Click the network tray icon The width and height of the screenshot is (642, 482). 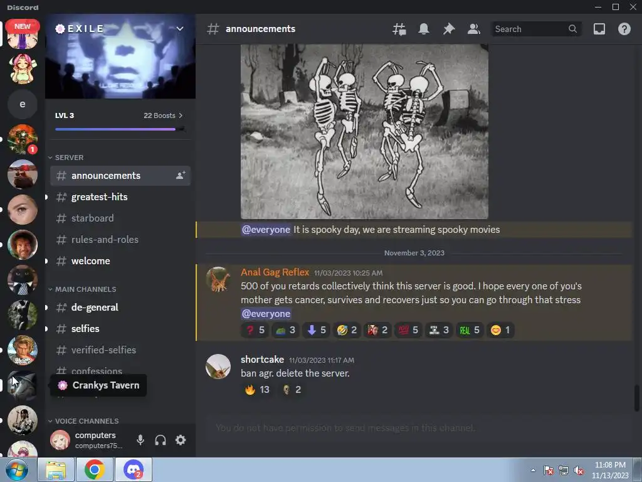(564, 471)
